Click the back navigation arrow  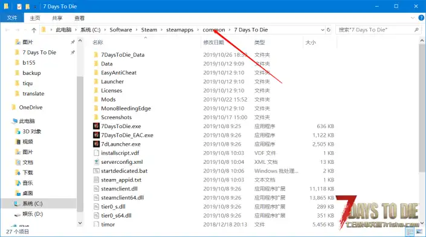[8, 30]
